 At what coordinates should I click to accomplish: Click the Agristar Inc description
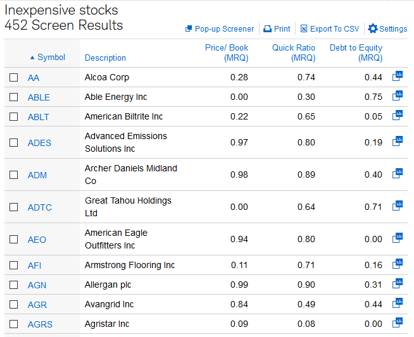coord(107,324)
